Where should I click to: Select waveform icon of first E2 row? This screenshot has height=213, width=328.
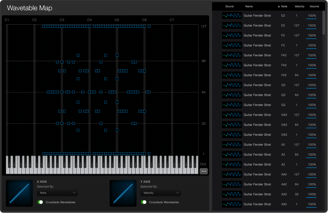pyautogui.click(x=232, y=16)
